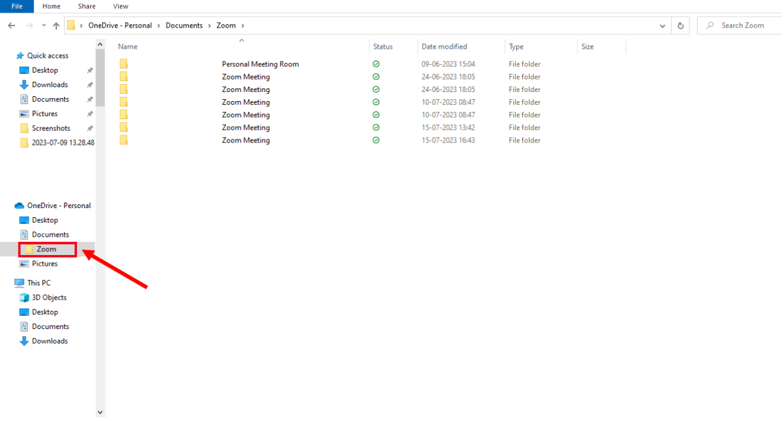Image resolution: width=782 pixels, height=421 pixels.
Task: Select Zoom Meeting name dated 15-07-2023 13:42
Action: click(246, 128)
